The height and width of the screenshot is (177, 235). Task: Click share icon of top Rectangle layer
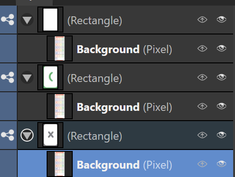pyautogui.click(x=7, y=20)
